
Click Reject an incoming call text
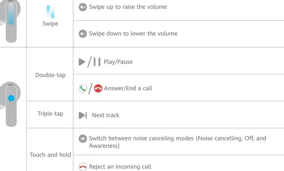[120, 166]
